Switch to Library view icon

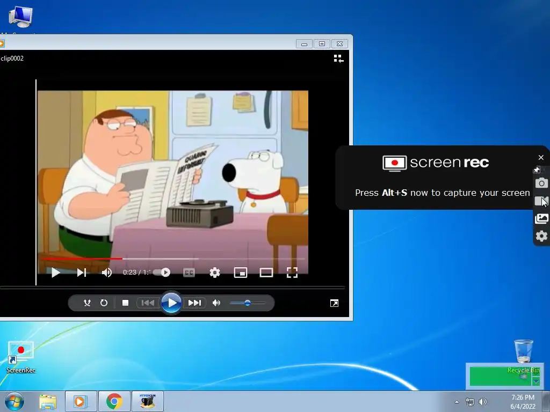(x=338, y=58)
